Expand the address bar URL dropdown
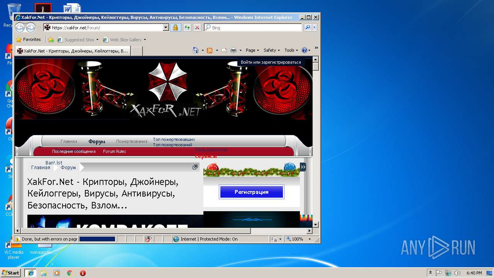This screenshot has height=278, width=494. coord(166,27)
